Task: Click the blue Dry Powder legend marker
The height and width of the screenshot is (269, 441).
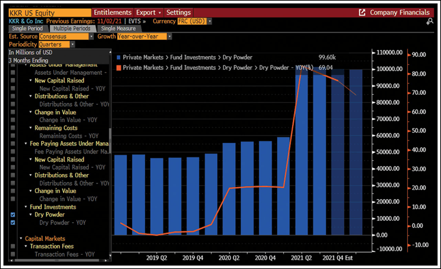Action: [118, 57]
